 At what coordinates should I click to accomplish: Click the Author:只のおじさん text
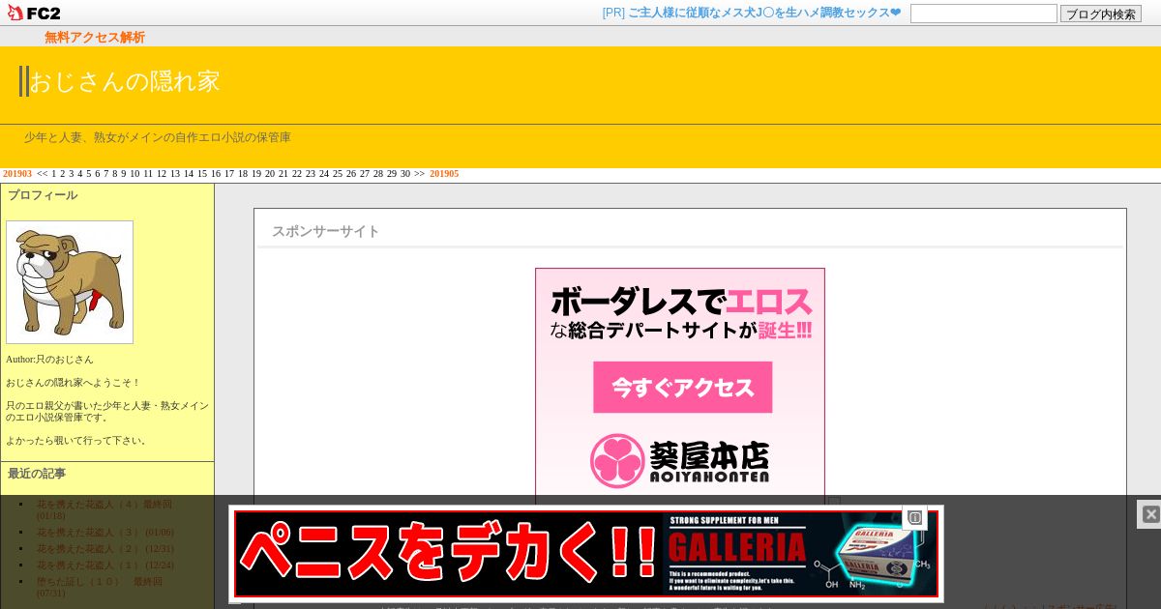(49, 360)
